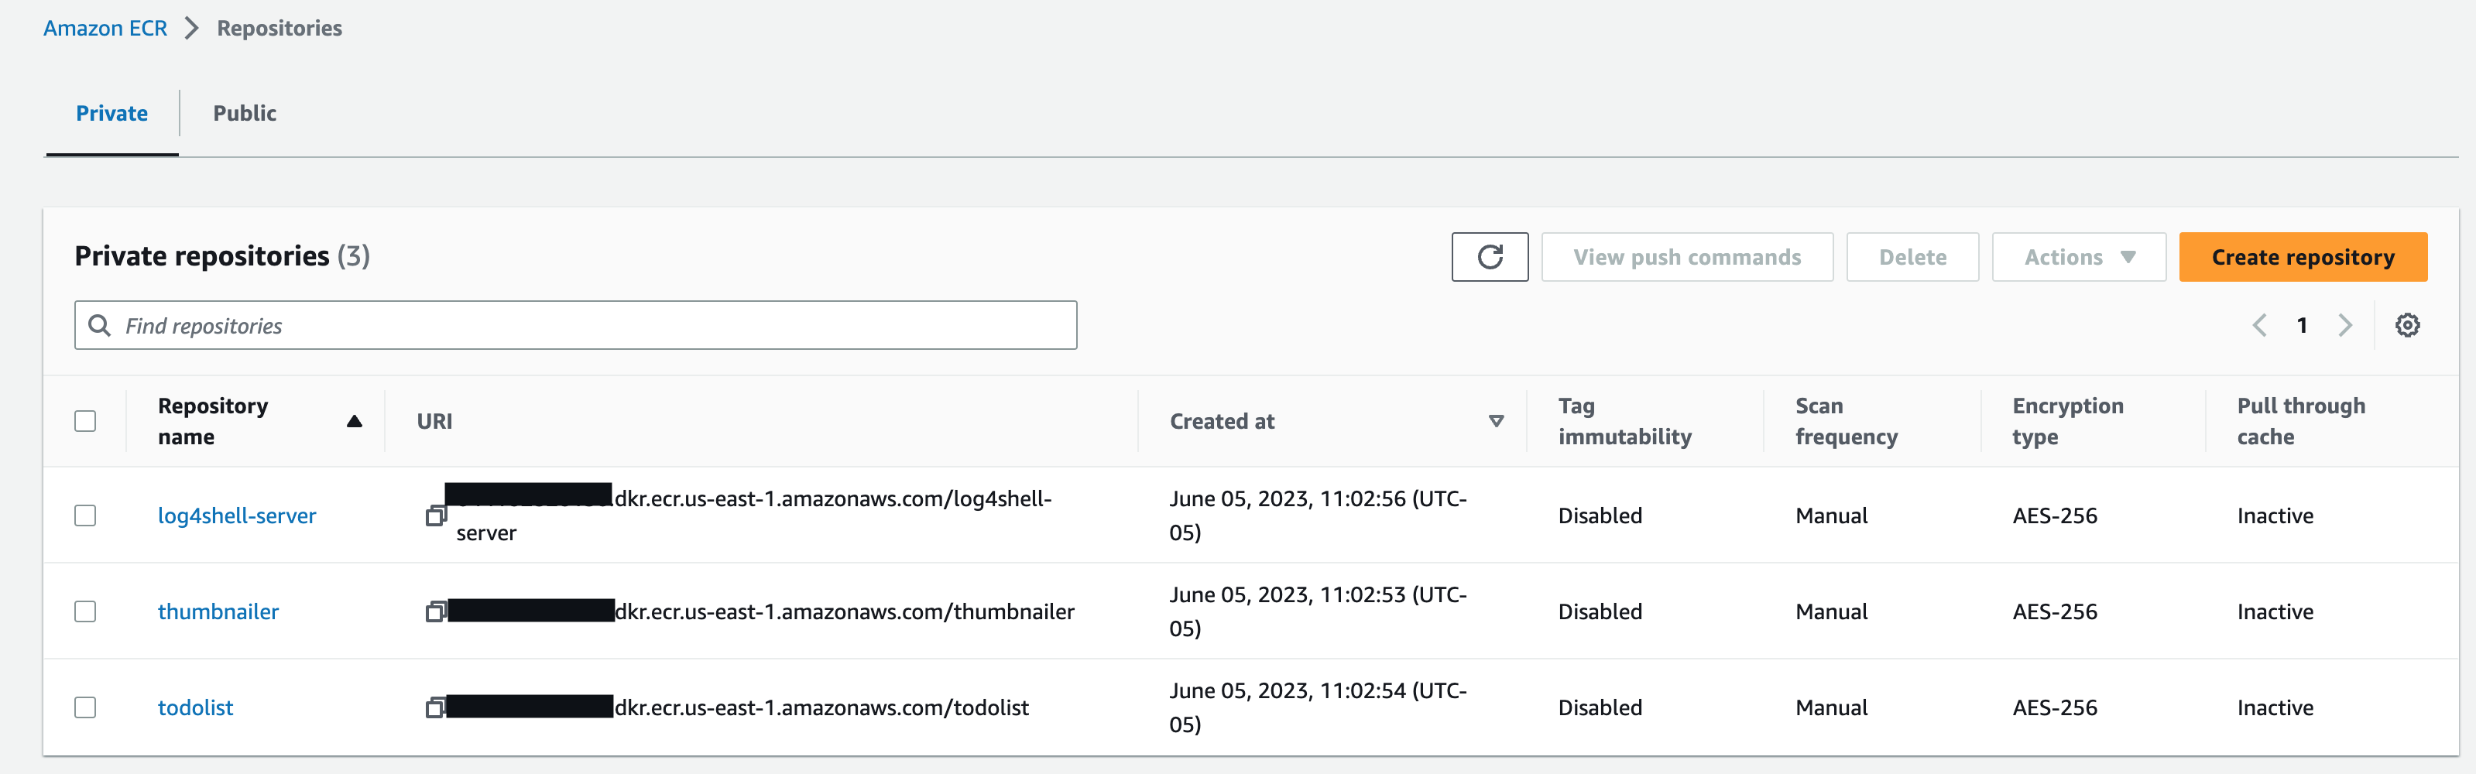Viewport: 2476px width, 774px height.
Task: Click the Create repository button
Action: tap(2302, 258)
